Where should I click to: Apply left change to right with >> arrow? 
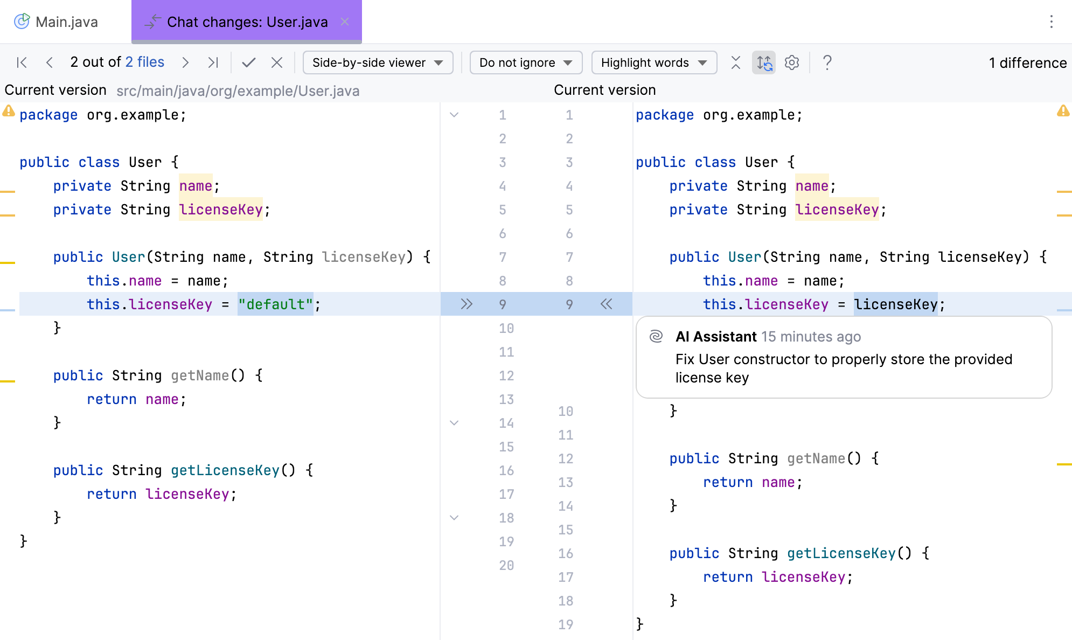click(x=467, y=304)
